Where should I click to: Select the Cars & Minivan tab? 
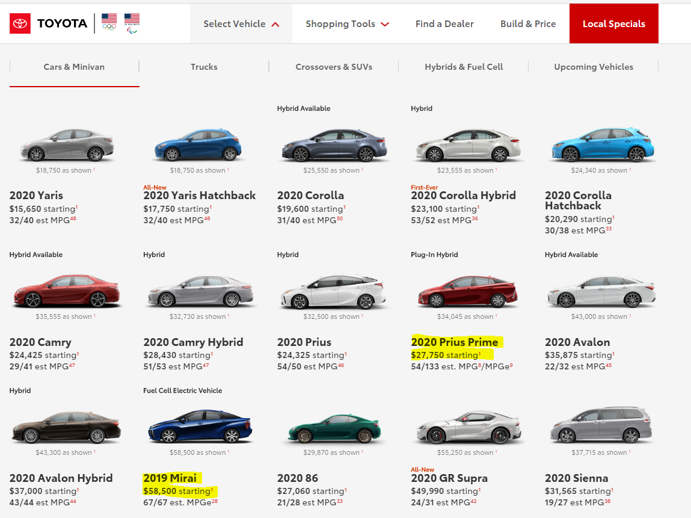click(74, 67)
